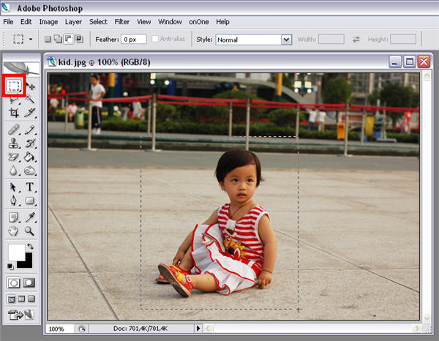Enable the Anti-alias checkbox
Image resolution: width=439 pixels, height=341 pixels.
click(155, 39)
